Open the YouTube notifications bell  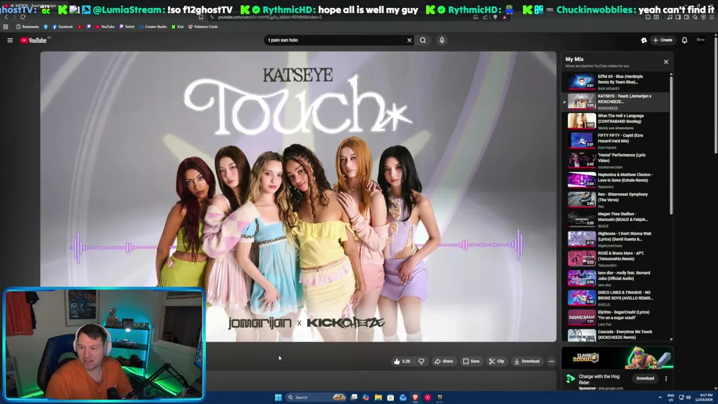click(x=684, y=40)
